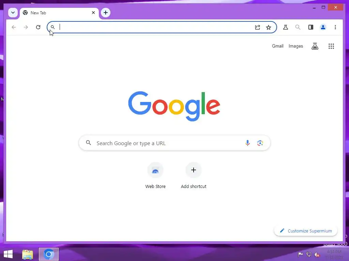Viewport: 349px width, 261px height.
Task: Open the profile avatar menu
Action: 323,27
